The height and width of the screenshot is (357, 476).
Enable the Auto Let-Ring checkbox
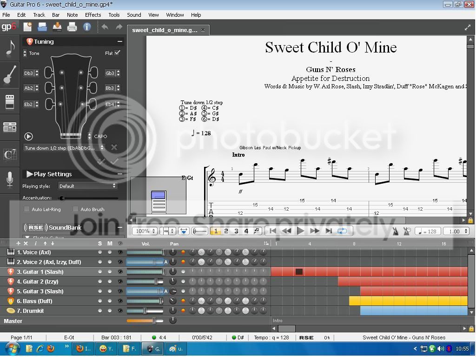(x=26, y=209)
